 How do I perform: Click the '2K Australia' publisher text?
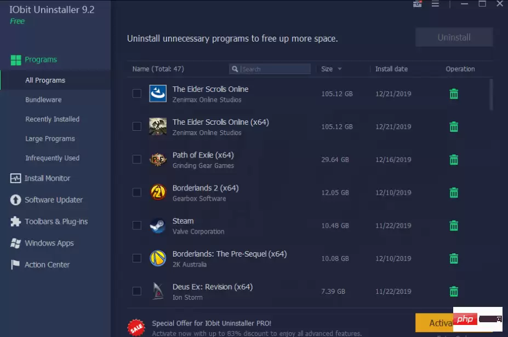189,265
